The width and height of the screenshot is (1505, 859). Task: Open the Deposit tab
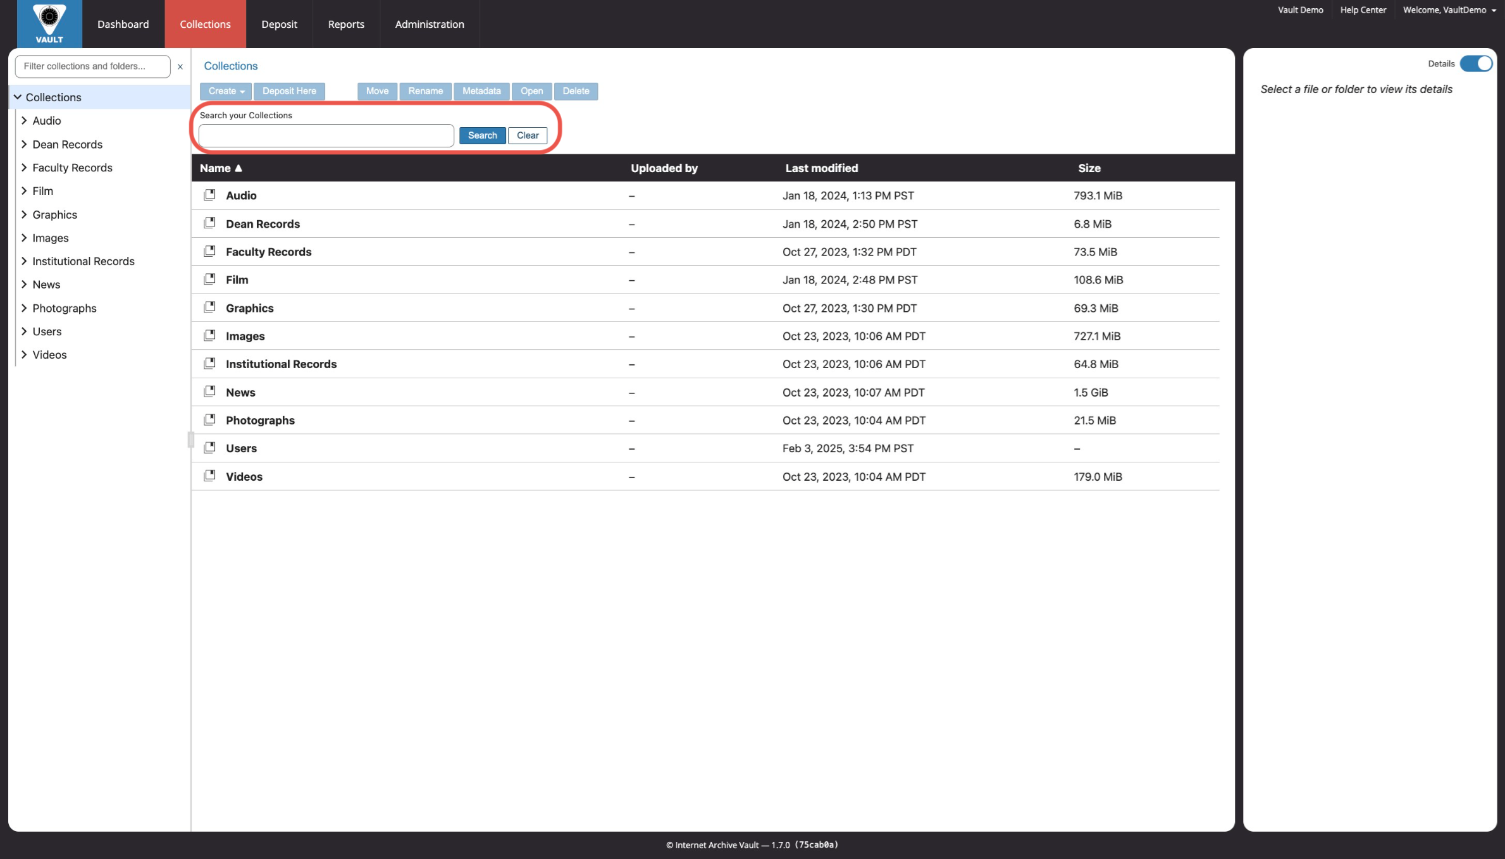279,24
